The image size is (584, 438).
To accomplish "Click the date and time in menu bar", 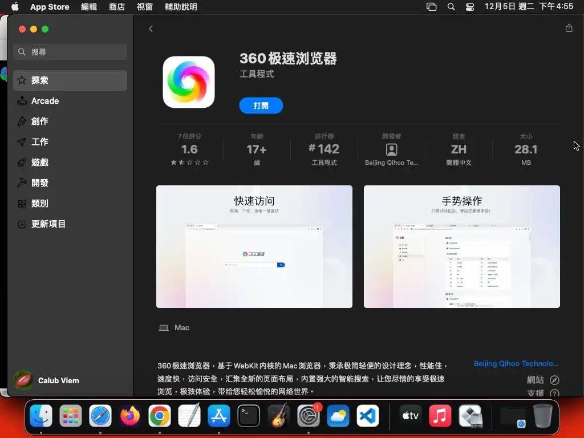I will pos(529,6).
